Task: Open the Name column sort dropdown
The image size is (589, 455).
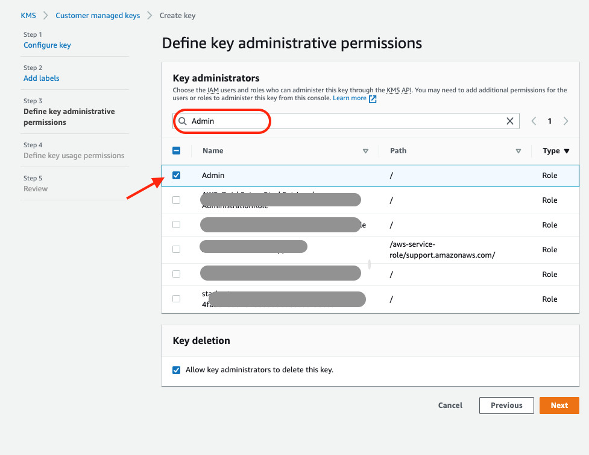Action: click(x=365, y=150)
